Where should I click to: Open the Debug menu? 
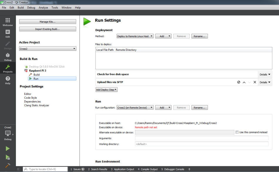pyautogui.click(x=31, y=7)
